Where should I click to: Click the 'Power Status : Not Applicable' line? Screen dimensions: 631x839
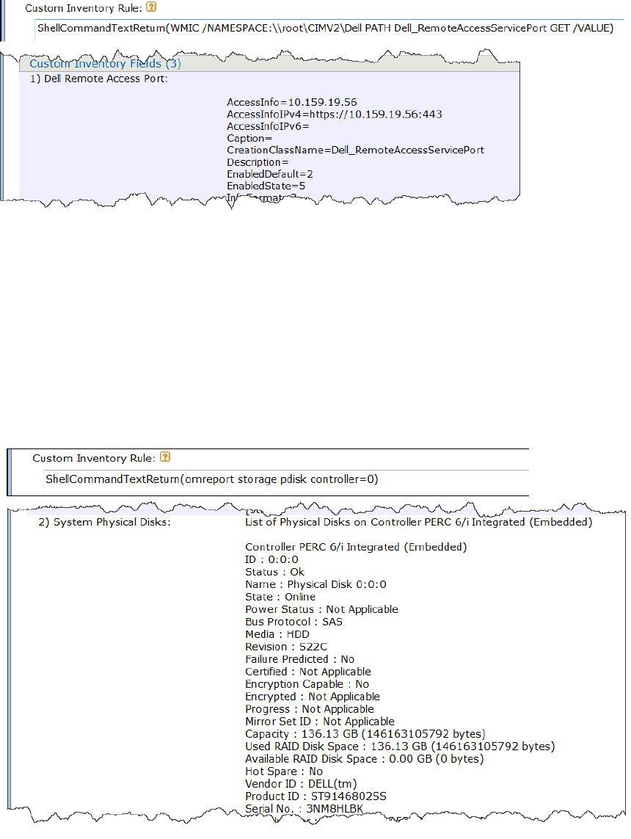pos(321,609)
